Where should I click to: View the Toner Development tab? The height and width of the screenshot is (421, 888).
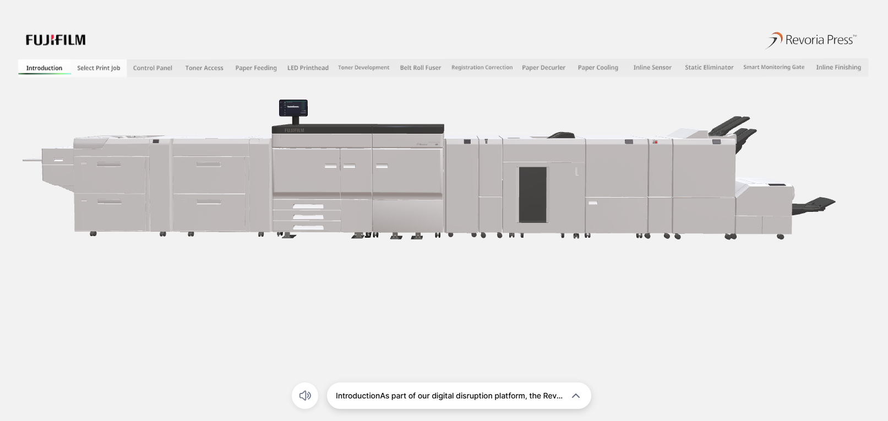click(363, 68)
